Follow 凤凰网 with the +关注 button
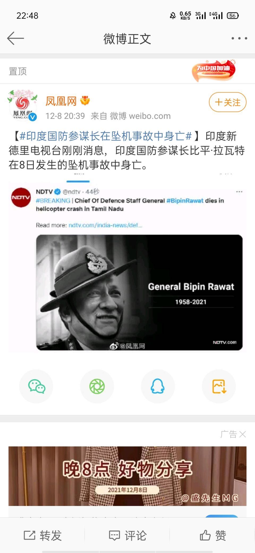This screenshot has height=553, width=255. coord(228,102)
